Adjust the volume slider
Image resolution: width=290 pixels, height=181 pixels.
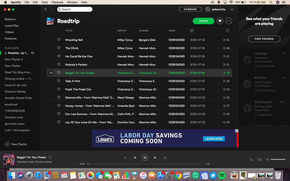click(x=278, y=159)
